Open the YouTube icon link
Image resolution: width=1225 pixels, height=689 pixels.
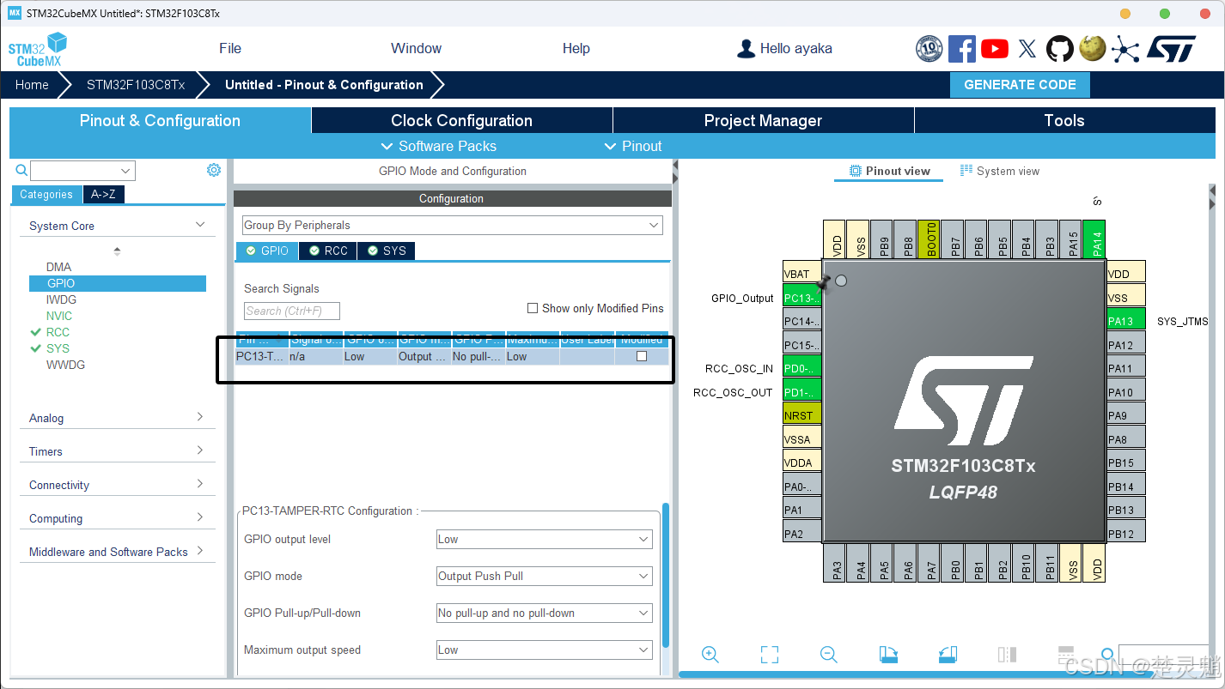coord(995,49)
